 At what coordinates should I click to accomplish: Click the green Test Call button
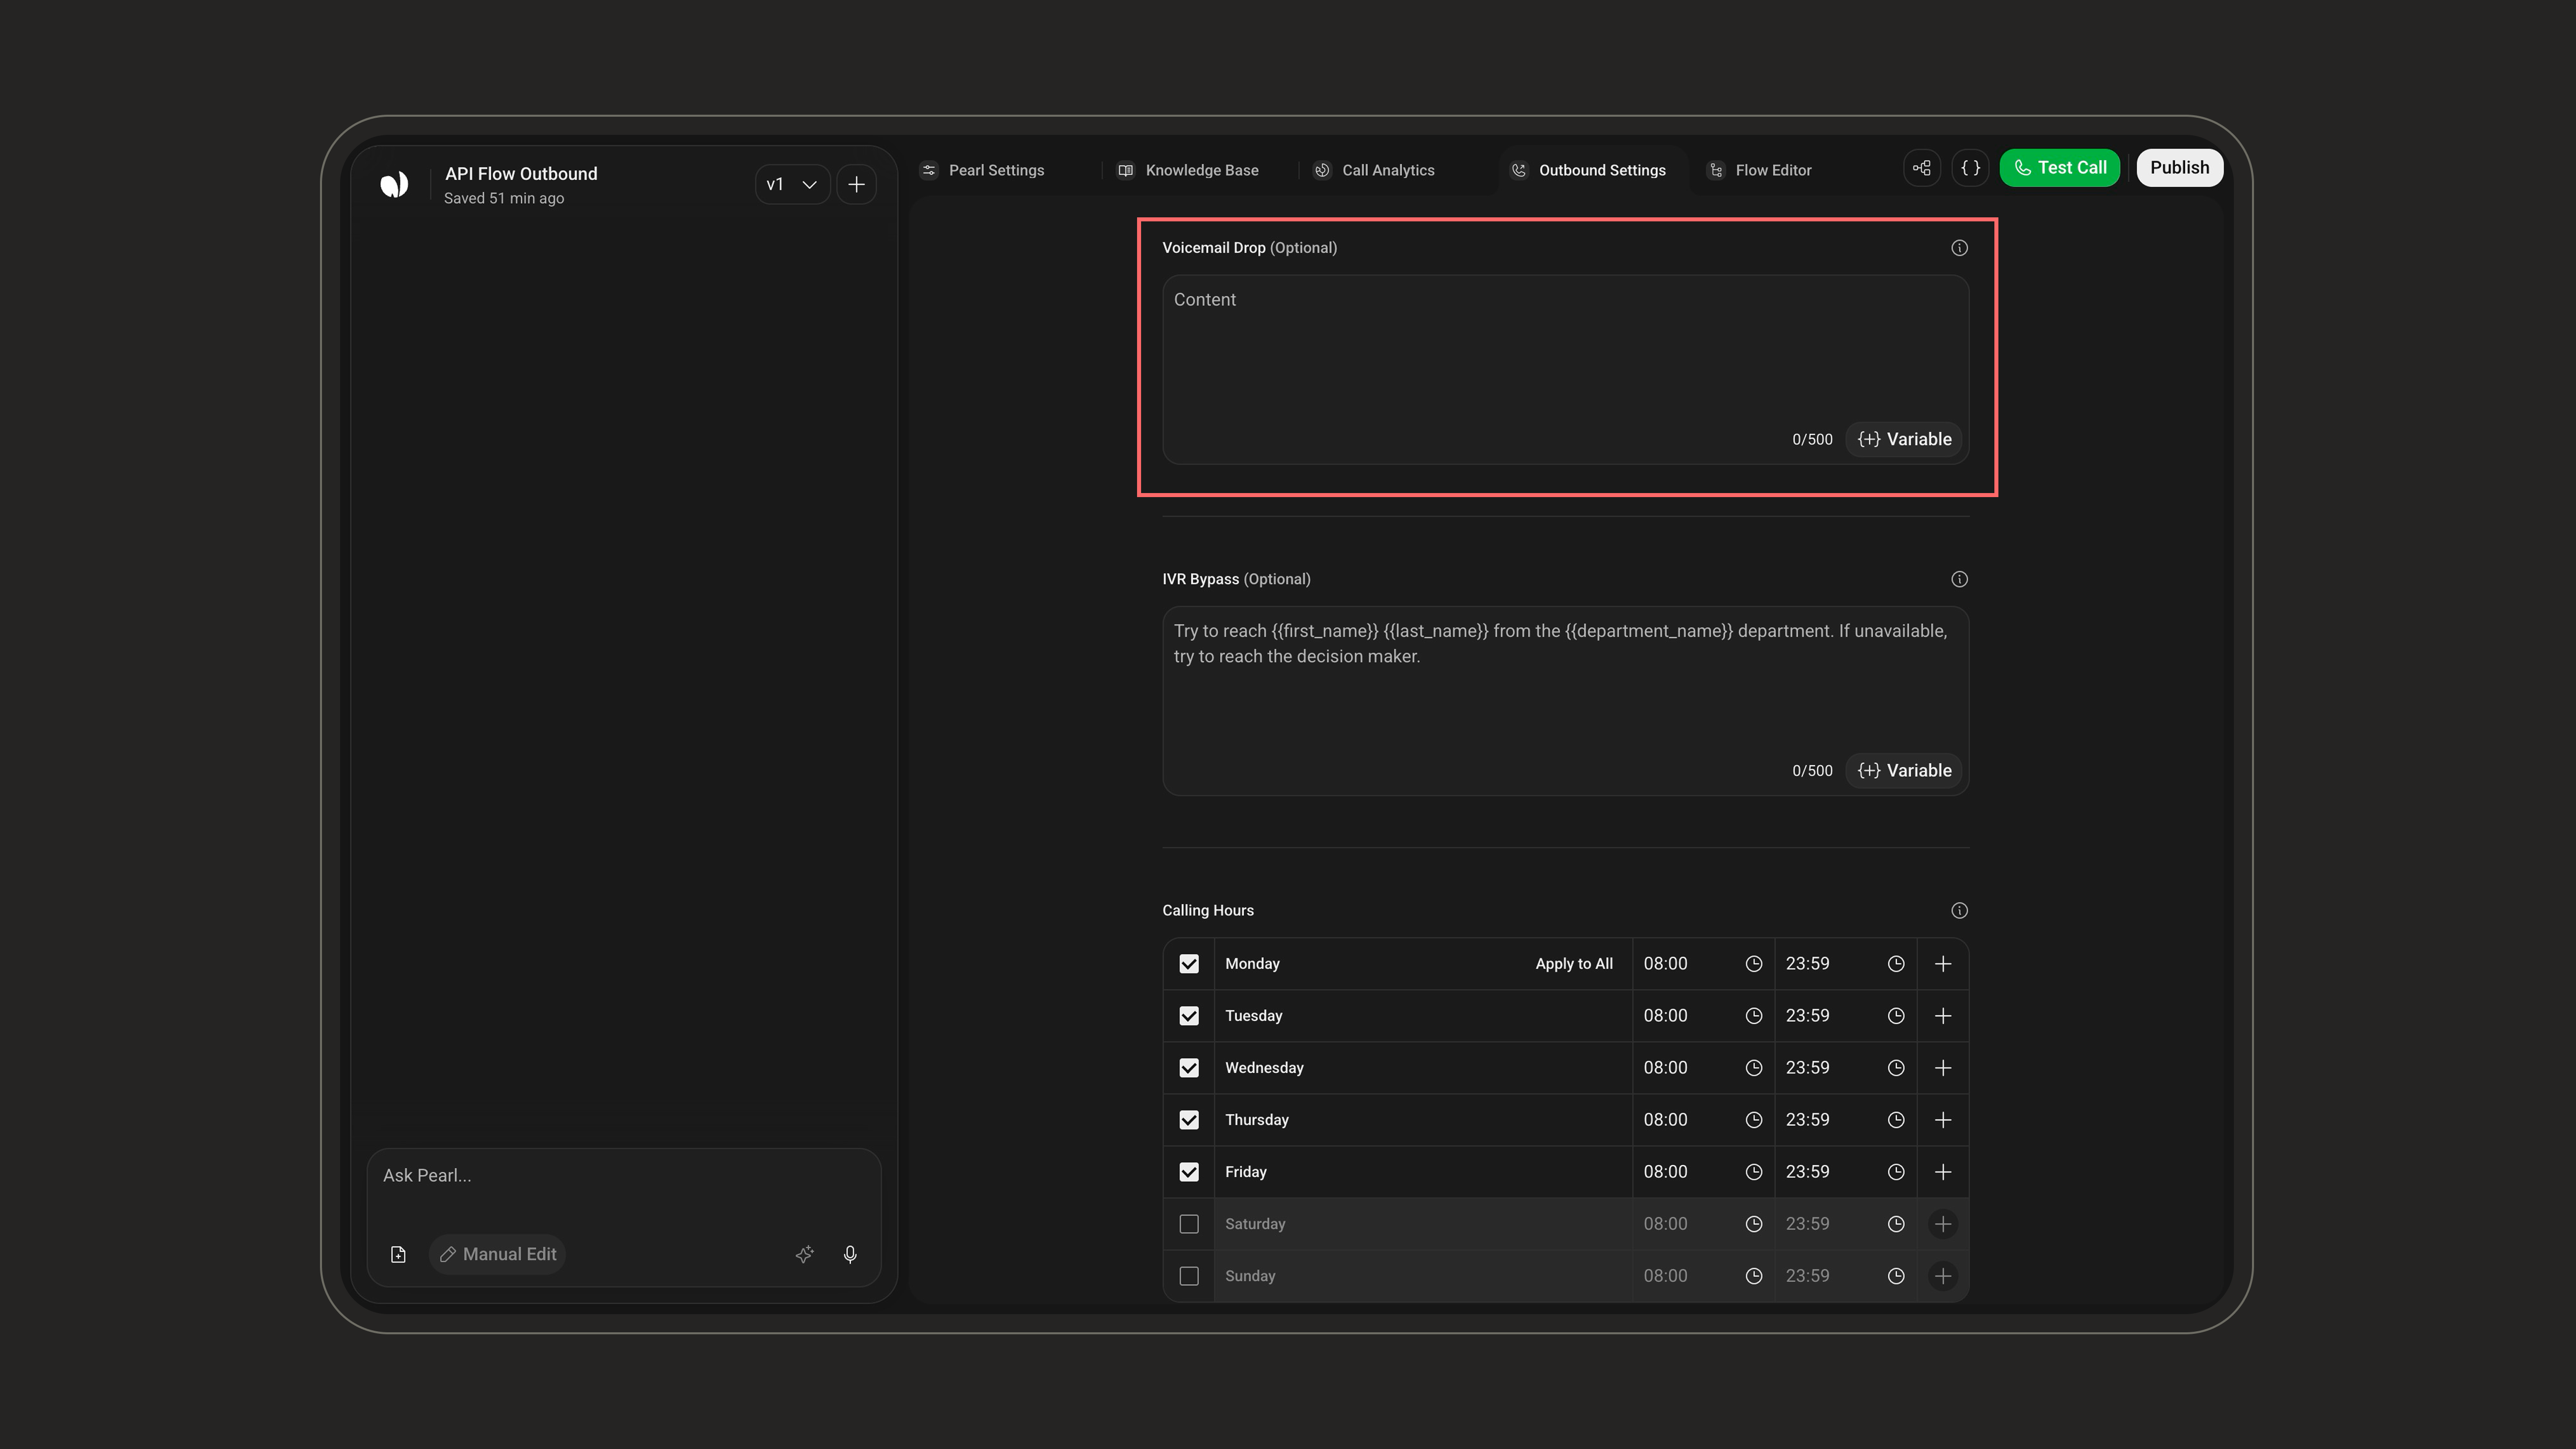coord(2059,168)
